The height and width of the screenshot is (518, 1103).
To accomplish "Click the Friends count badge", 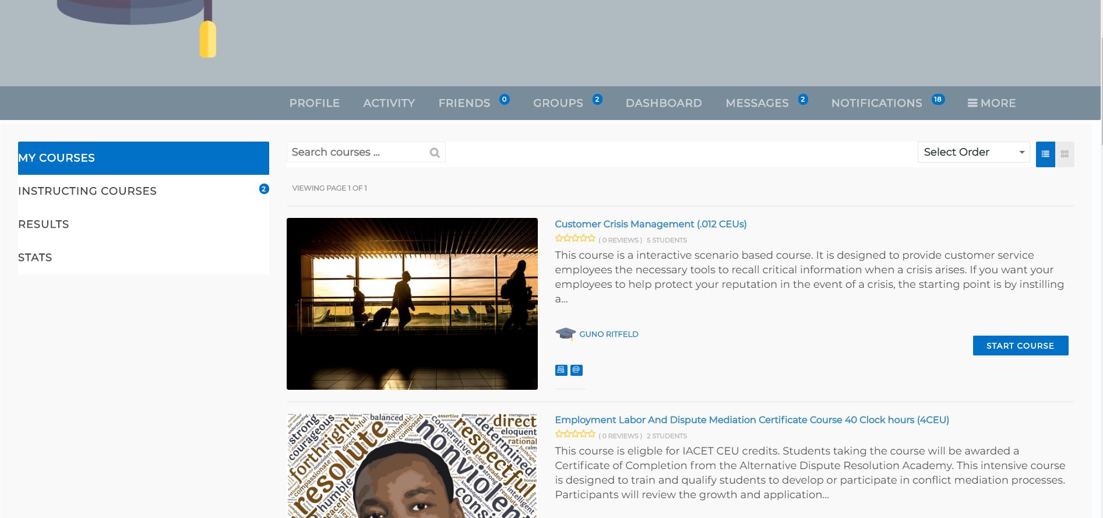I will [505, 99].
